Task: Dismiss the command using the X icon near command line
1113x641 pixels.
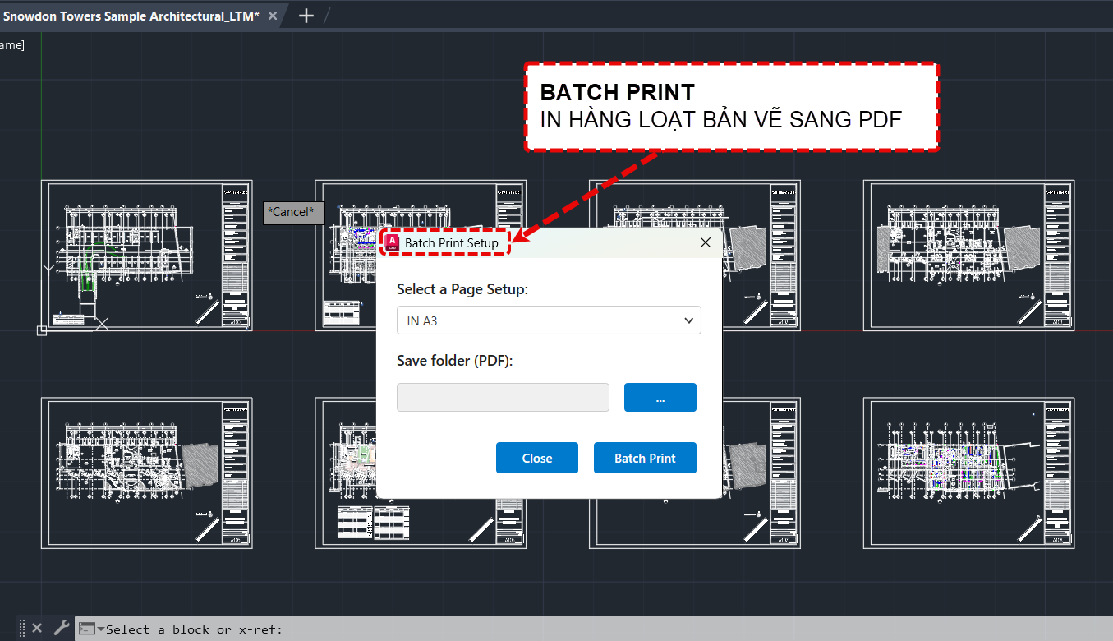Action: point(36,627)
